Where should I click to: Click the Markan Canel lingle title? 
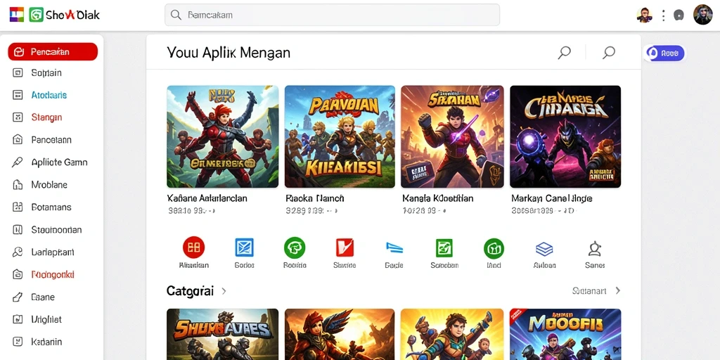pos(551,198)
